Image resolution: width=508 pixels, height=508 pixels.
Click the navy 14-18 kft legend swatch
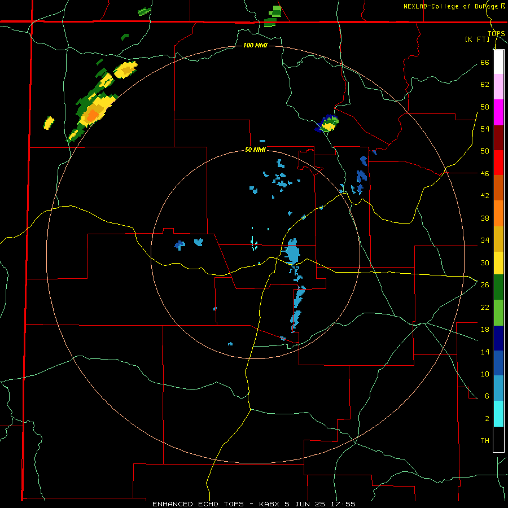click(498, 338)
